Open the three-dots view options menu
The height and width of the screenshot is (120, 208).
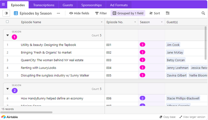(x=58, y=13)
